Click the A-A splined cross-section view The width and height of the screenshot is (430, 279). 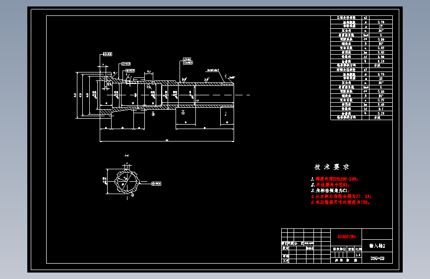click(126, 182)
